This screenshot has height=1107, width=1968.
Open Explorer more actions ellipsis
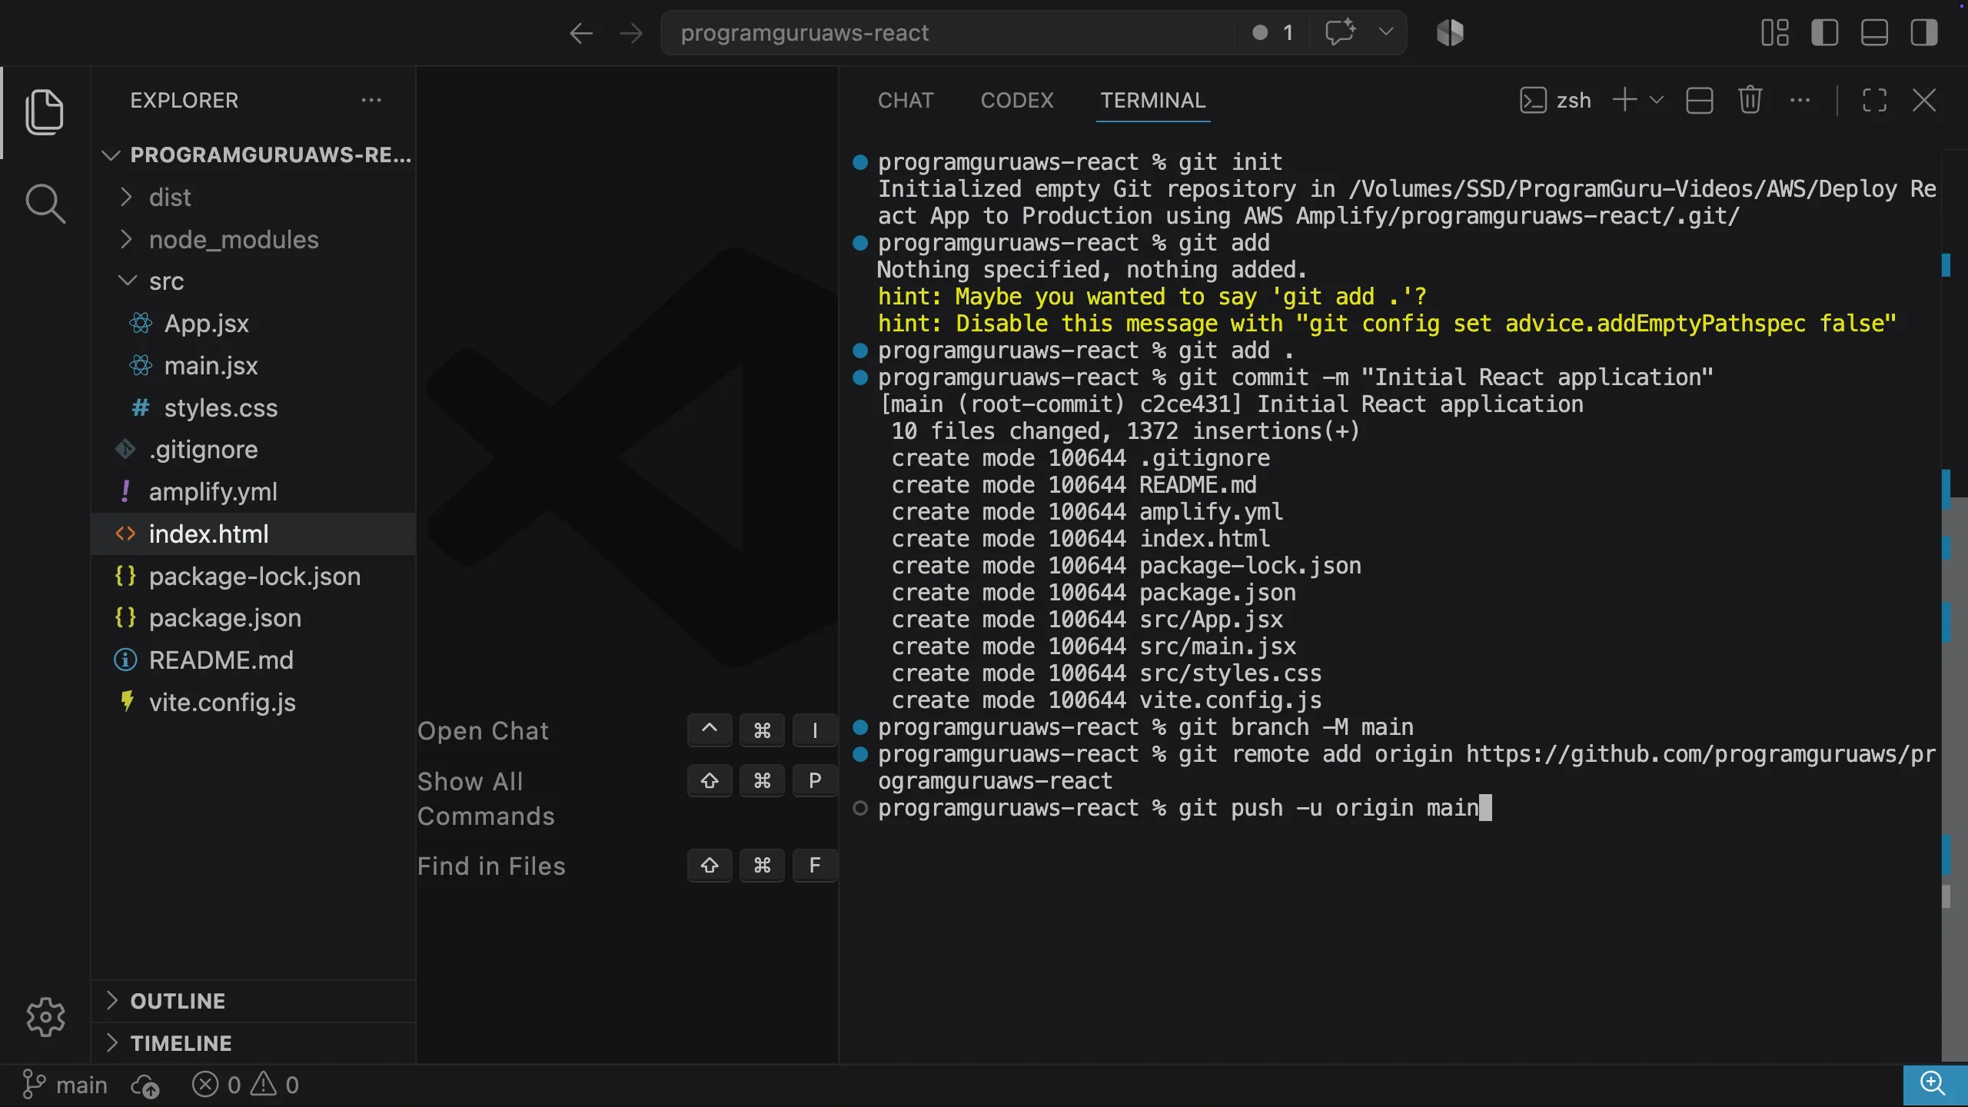(x=371, y=100)
